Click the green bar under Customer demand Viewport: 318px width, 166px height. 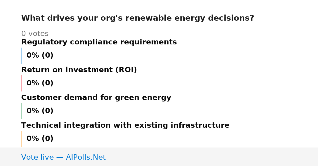point(21,111)
